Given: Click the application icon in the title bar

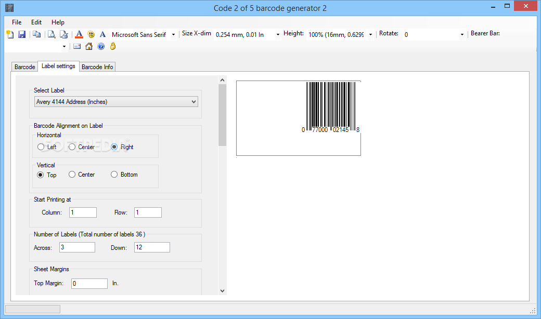Looking at the screenshot, I should pos(9,8).
